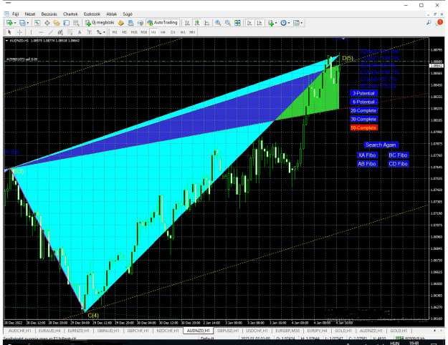
Task: Click the Search Again chart button
Action: [x=381, y=145]
